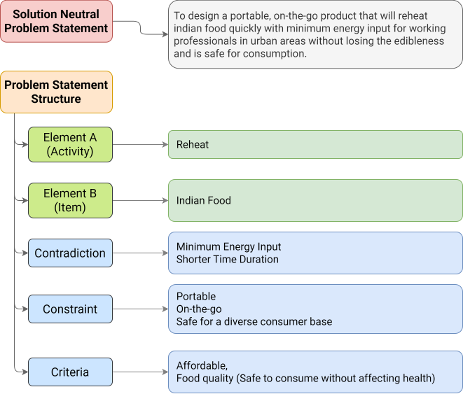The width and height of the screenshot is (463, 394).
Task: Select the Element B (Item) node
Action: (x=70, y=200)
